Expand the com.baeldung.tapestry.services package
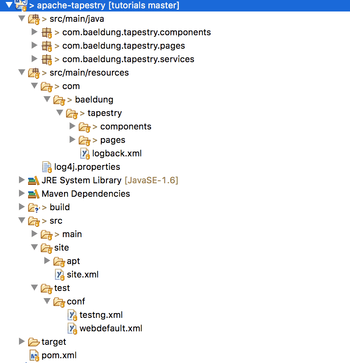 34,59
